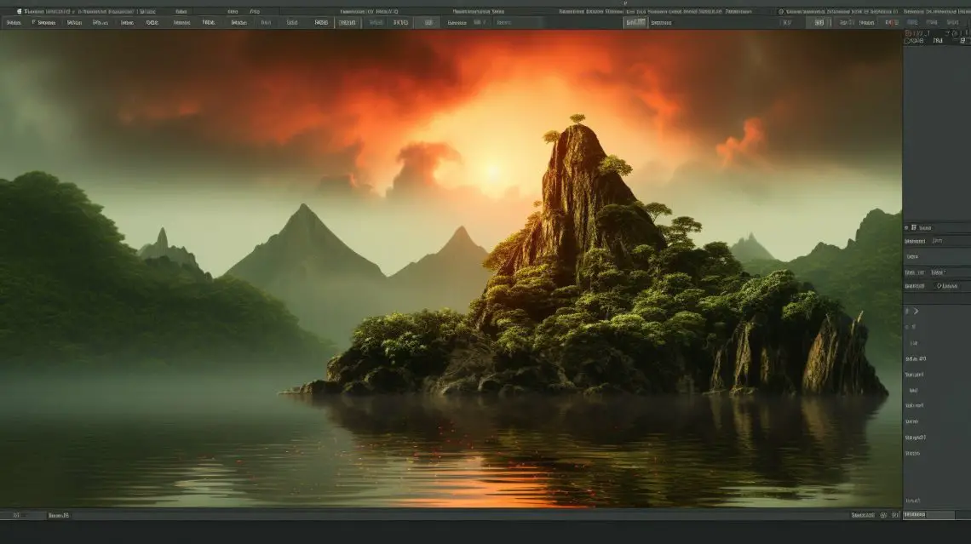
Task: Collapse the section headed by the B icon
Action: pos(906,228)
